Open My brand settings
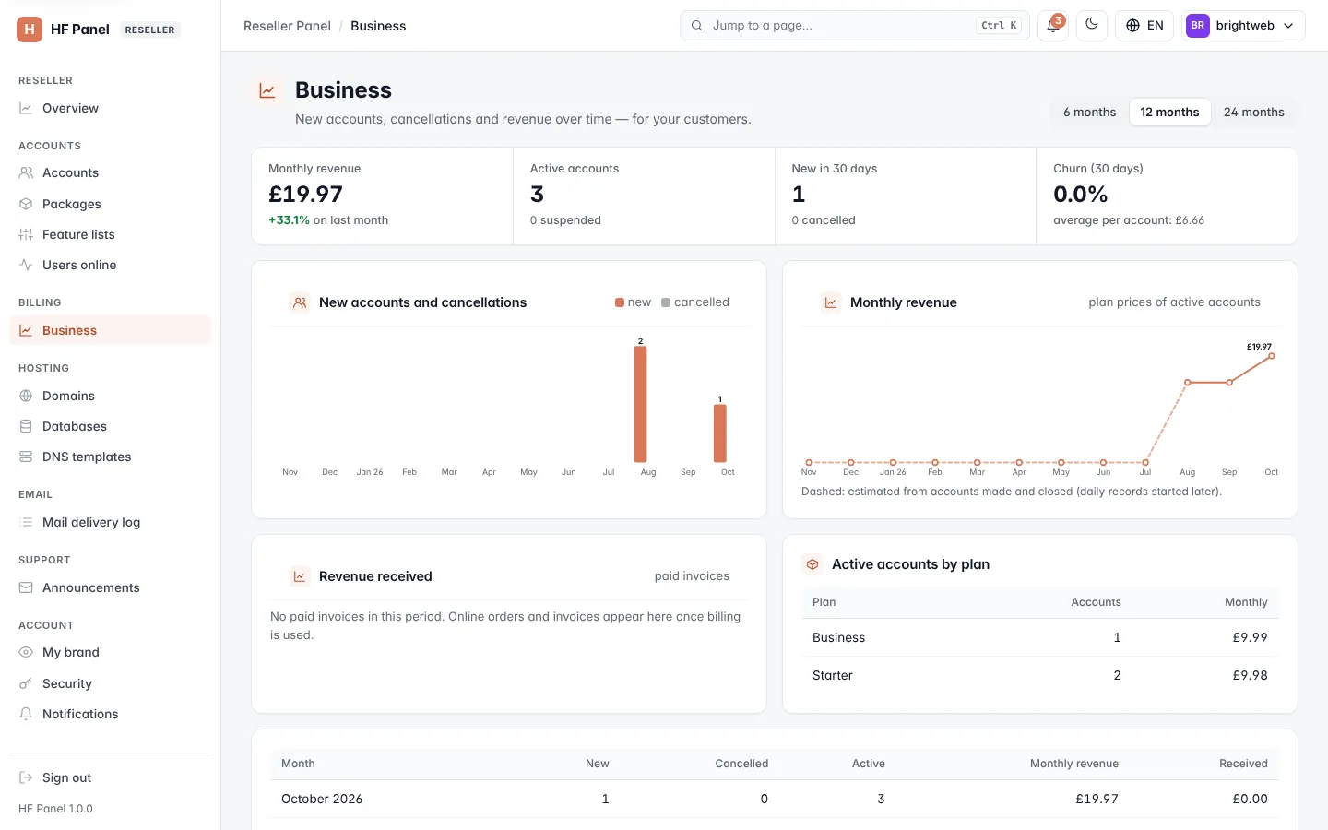Image resolution: width=1328 pixels, height=830 pixels. (x=110, y=652)
